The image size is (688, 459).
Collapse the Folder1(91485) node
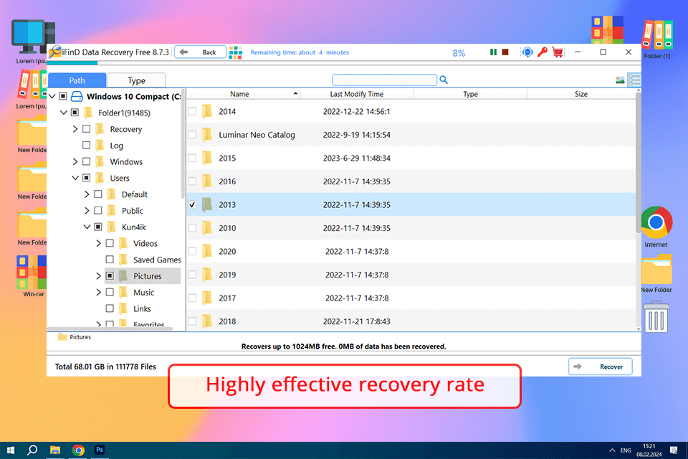[x=64, y=113]
